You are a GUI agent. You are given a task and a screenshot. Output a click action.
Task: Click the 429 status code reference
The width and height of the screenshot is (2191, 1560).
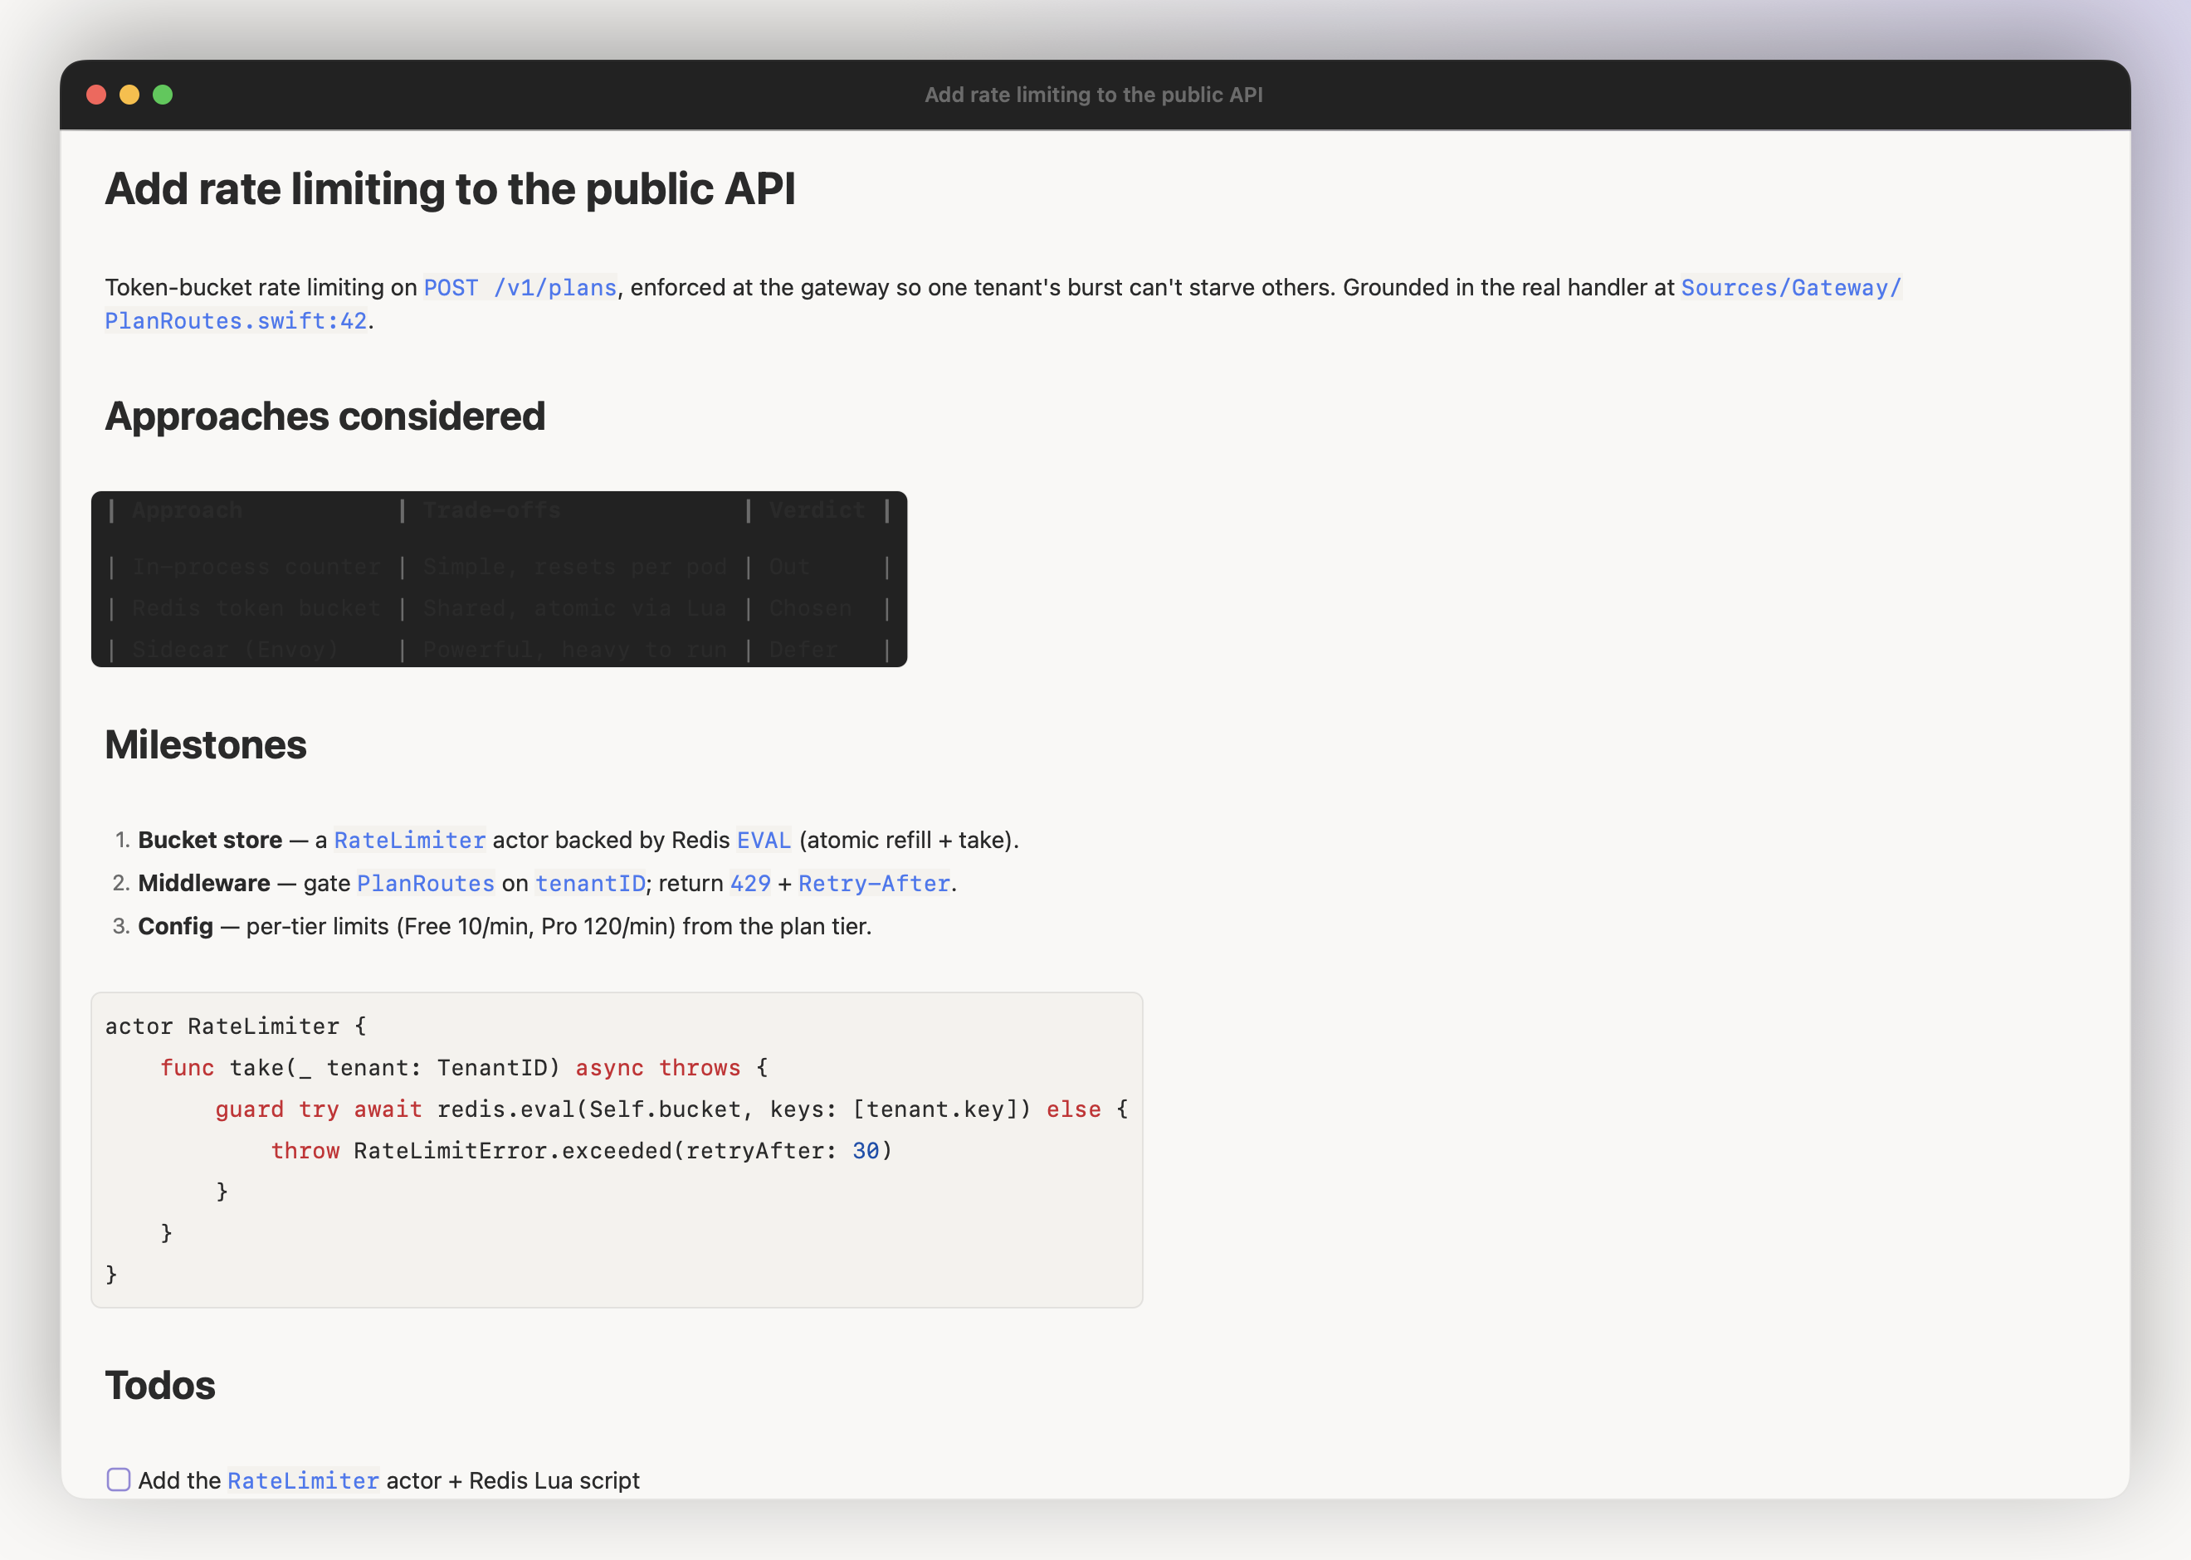tap(750, 884)
